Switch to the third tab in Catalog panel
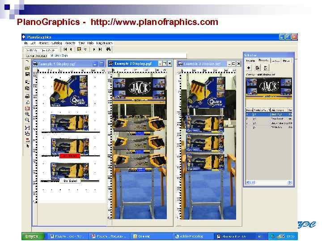Screen dimensions: 322x241 pyautogui.click(x=275, y=61)
